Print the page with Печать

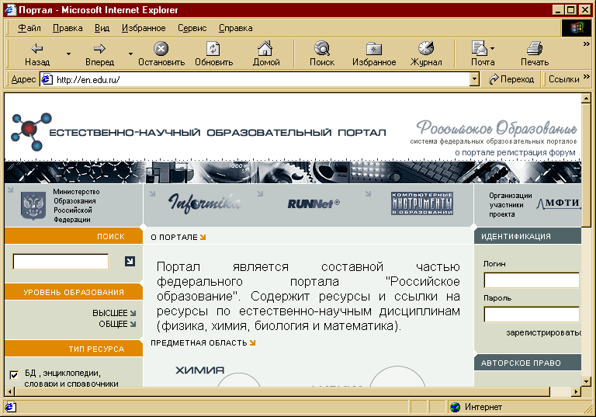[x=535, y=54]
